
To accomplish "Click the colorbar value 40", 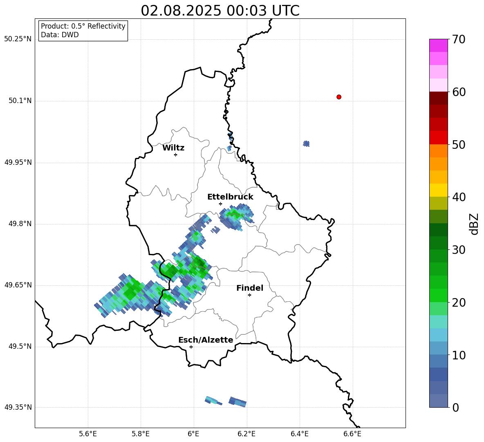I will pyautogui.click(x=459, y=197).
